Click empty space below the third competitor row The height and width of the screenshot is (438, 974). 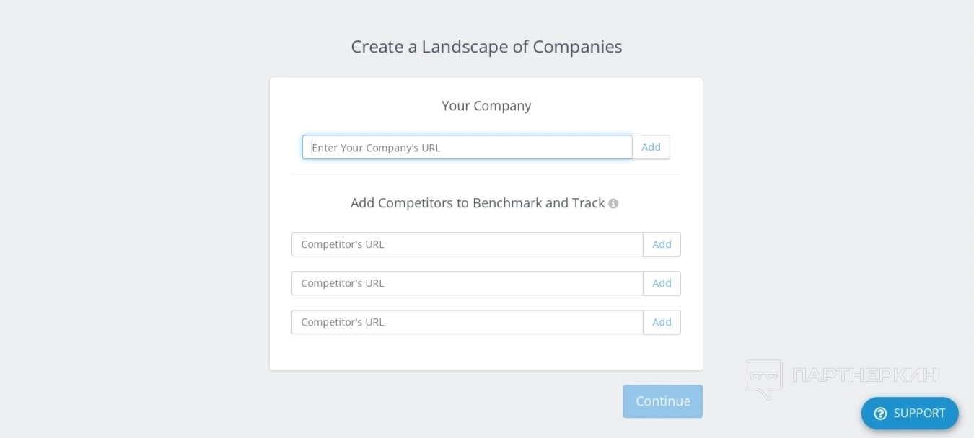tap(486, 353)
